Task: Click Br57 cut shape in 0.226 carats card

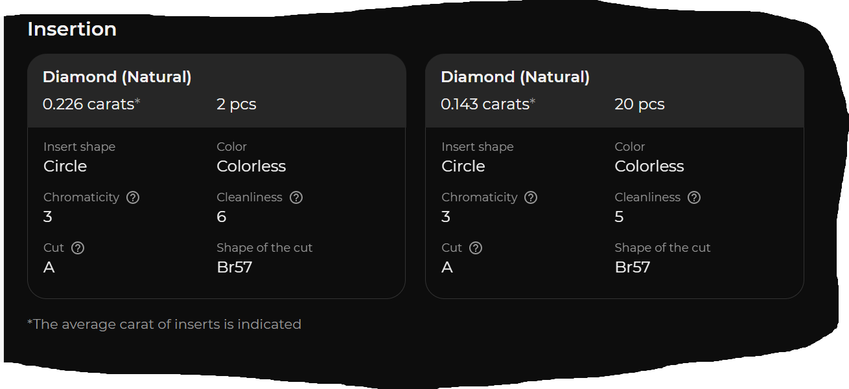Action: pos(235,267)
